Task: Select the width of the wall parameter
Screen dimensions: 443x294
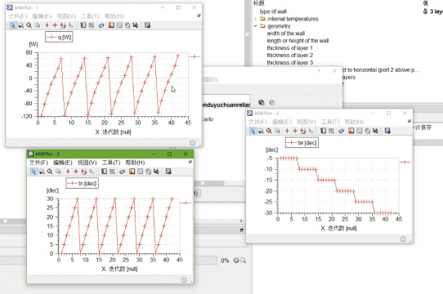Action: 285,33
